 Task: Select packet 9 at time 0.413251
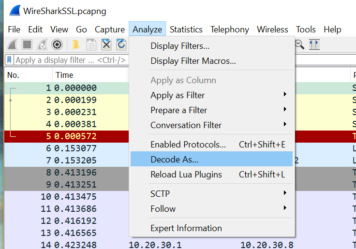click(x=67, y=185)
